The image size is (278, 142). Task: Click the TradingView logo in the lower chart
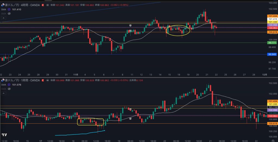click(x=4, y=135)
